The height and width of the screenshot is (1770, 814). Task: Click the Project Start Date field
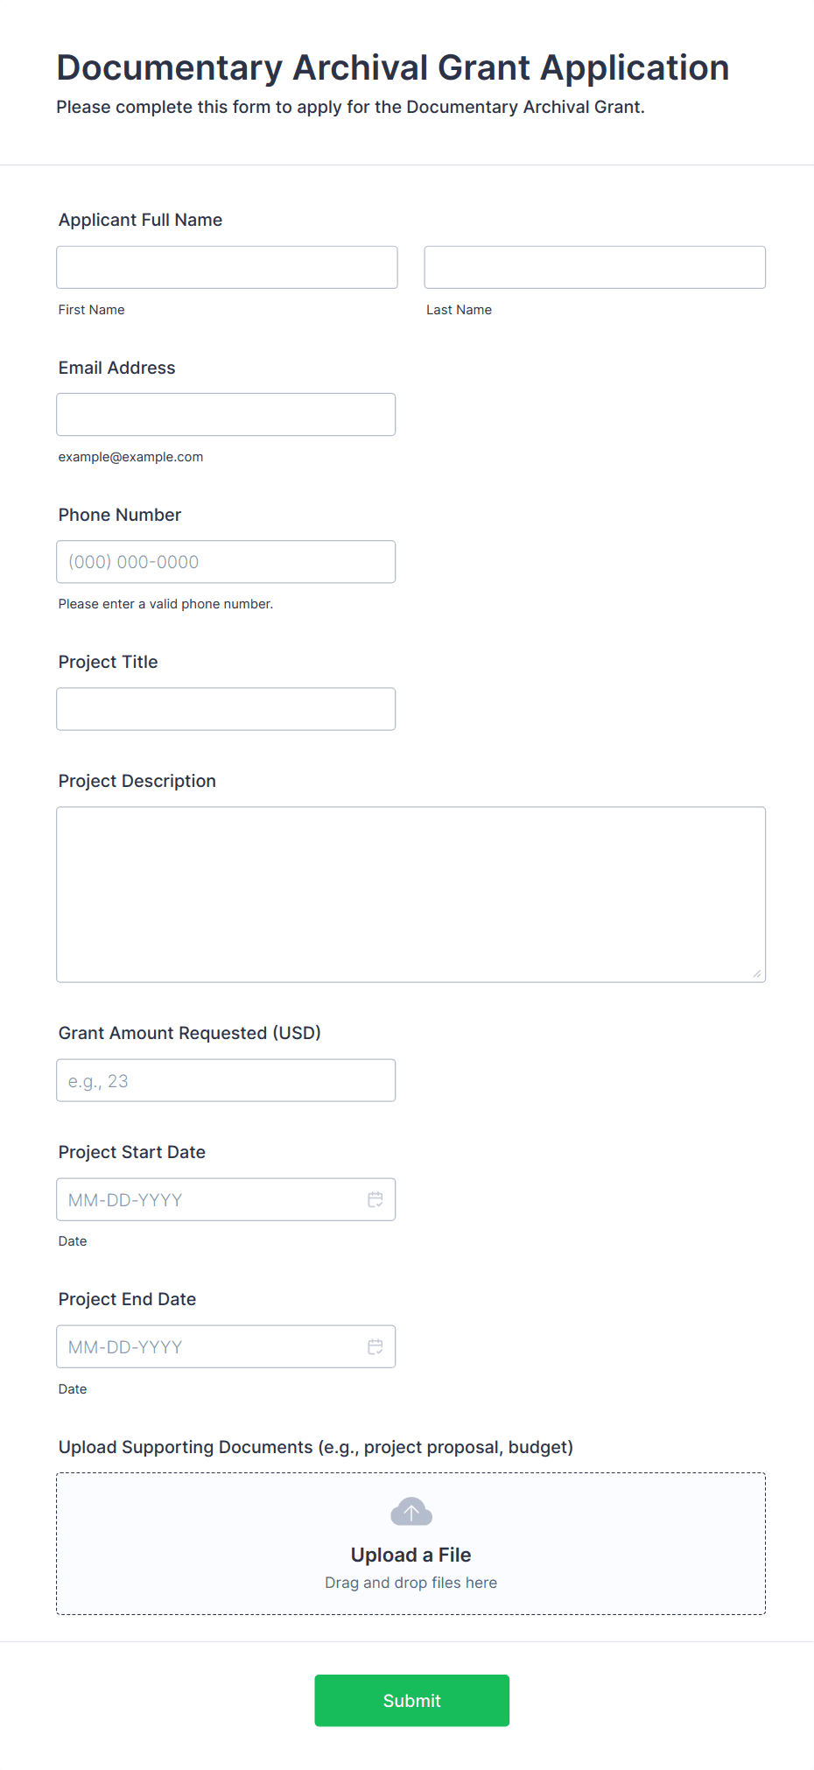208,1199
